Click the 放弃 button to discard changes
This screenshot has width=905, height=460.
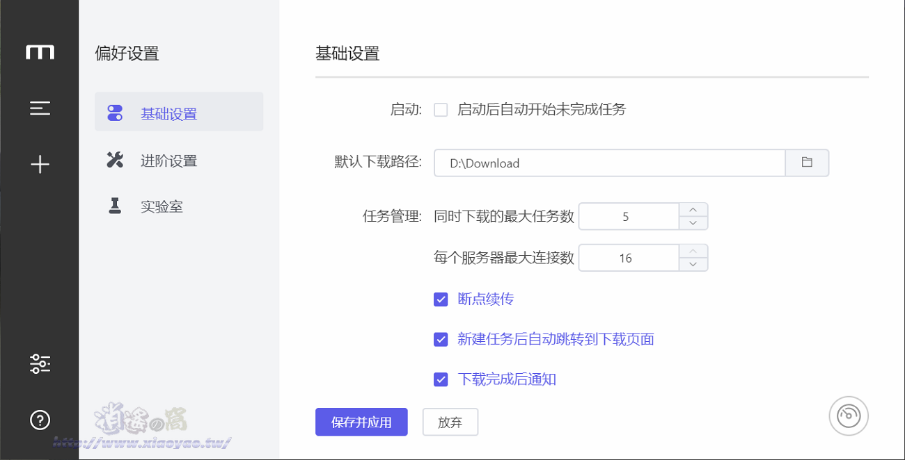[x=450, y=422]
